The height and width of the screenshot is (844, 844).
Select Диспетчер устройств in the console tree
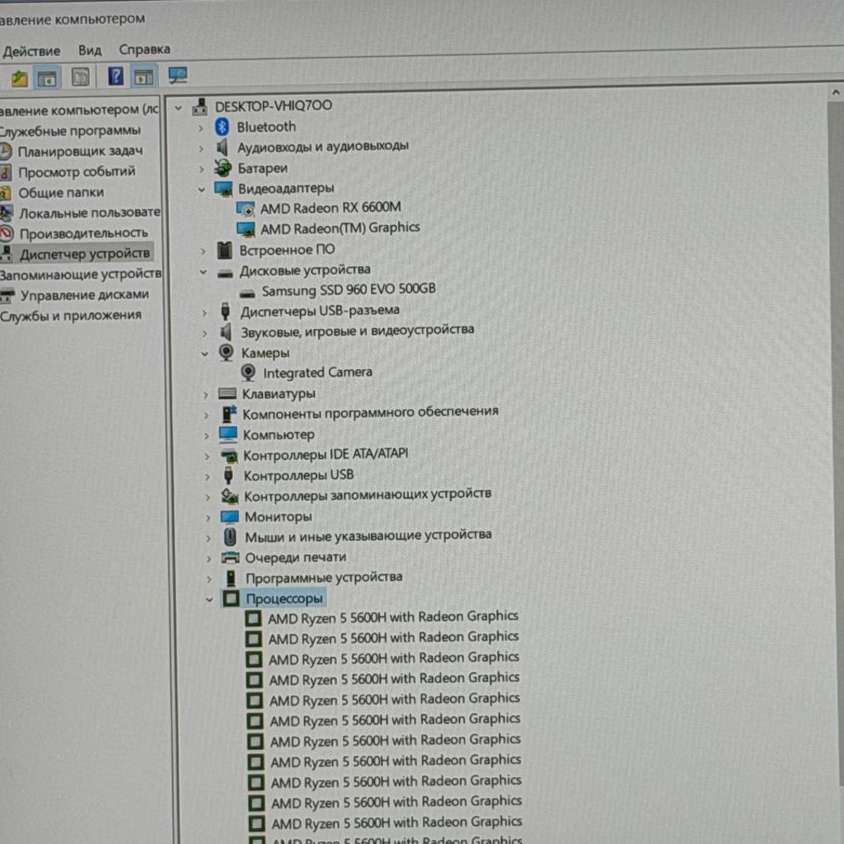(x=85, y=254)
